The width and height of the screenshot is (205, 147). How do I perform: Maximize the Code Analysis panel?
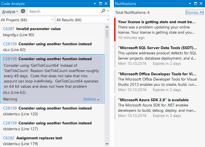tap(101, 4)
